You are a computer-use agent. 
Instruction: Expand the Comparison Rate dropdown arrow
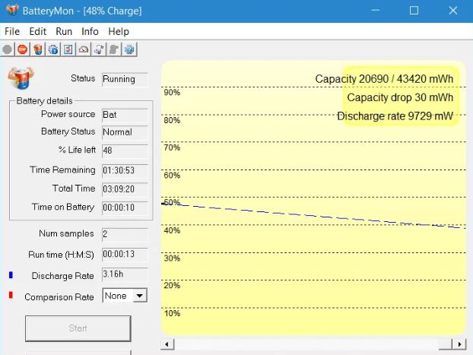[x=140, y=296]
